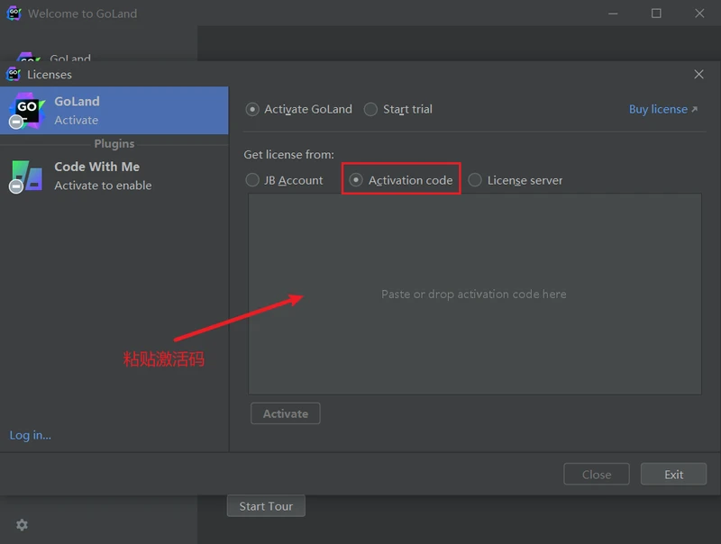
Task: Open settings via the gear icon
Action: (x=22, y=525)
